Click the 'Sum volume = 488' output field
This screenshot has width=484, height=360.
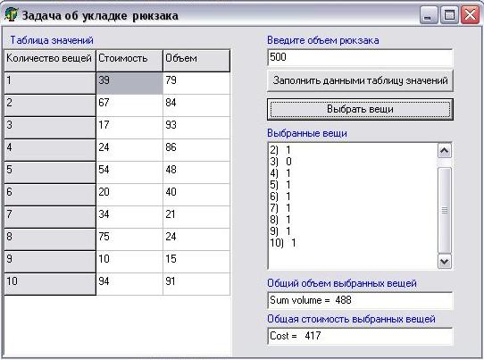(360, 300)
